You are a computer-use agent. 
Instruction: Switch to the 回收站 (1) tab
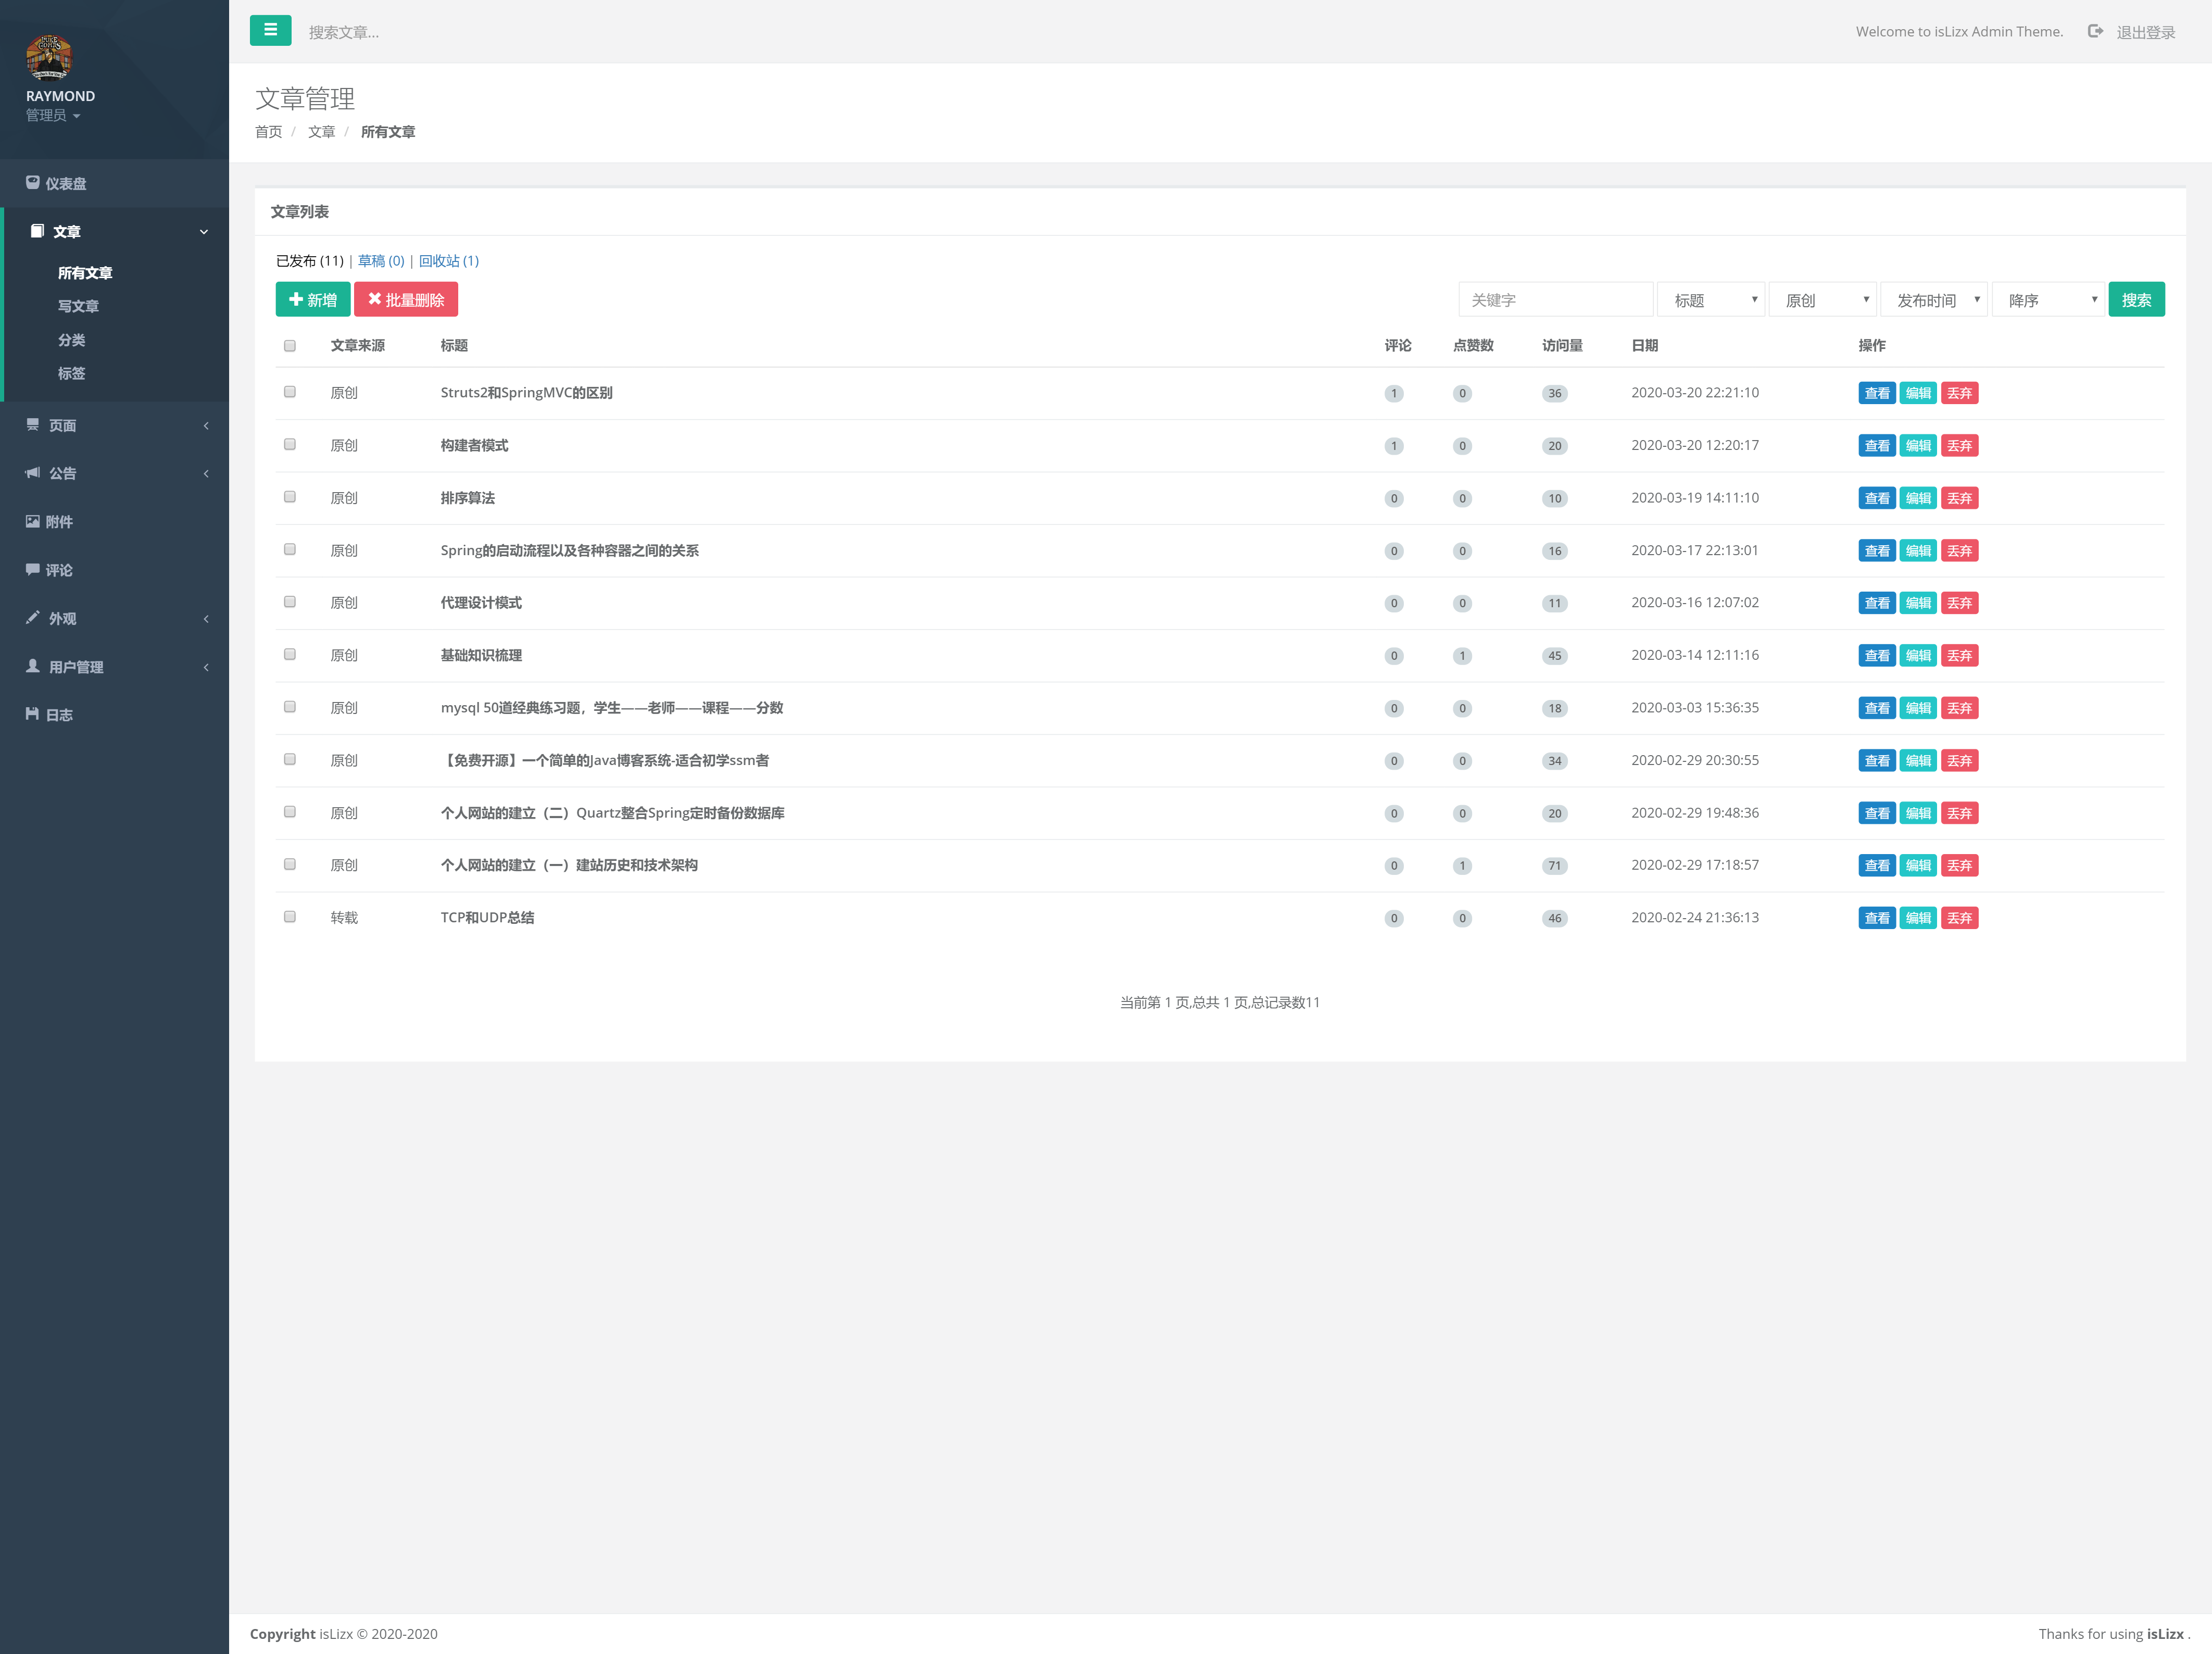(x=449, y=261)
